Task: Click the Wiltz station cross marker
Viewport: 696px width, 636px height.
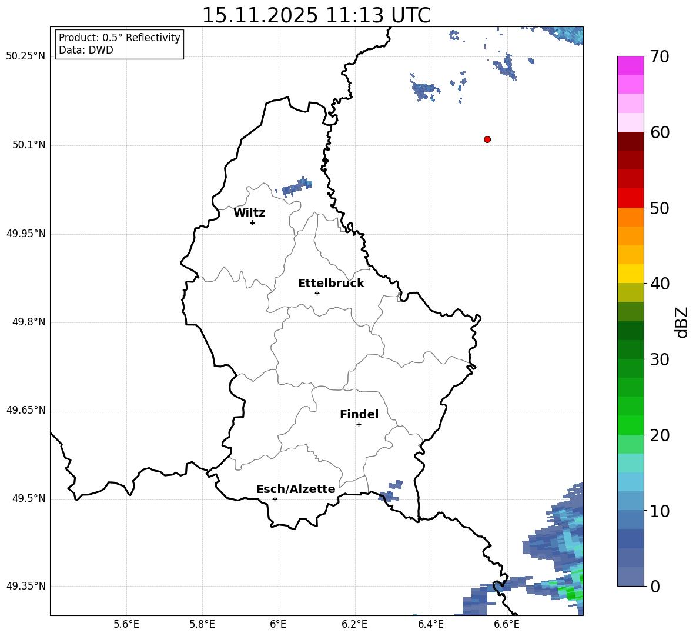Action: click(x=252, y=222)
